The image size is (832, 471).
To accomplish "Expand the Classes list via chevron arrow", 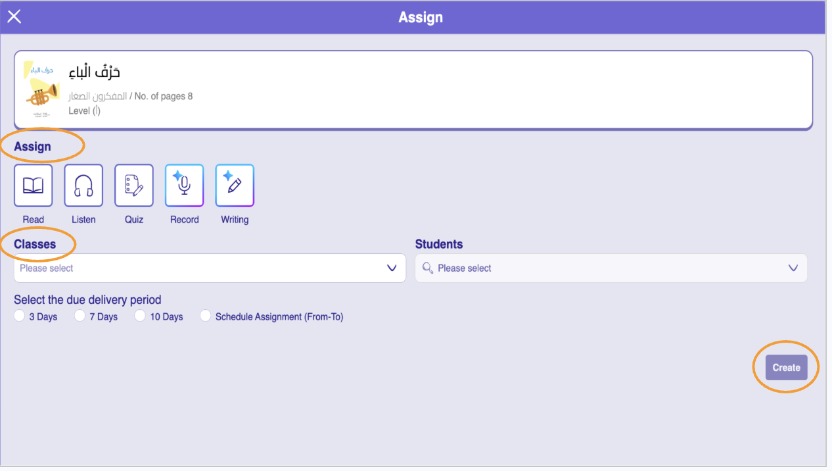I will click(x=392, y=268).
